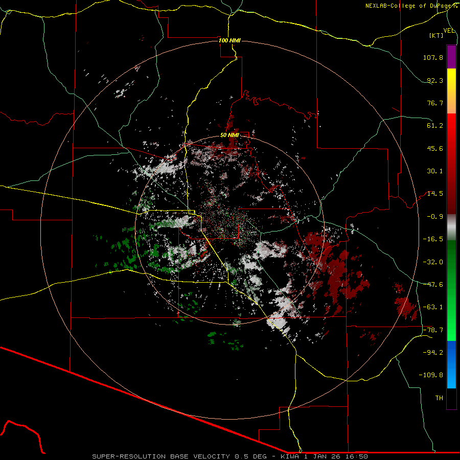Image resolution: width=460 pixels, height=460 pixels.
Task: Select the -63.1 velocity scale value
Action: (x=433, y=307)
